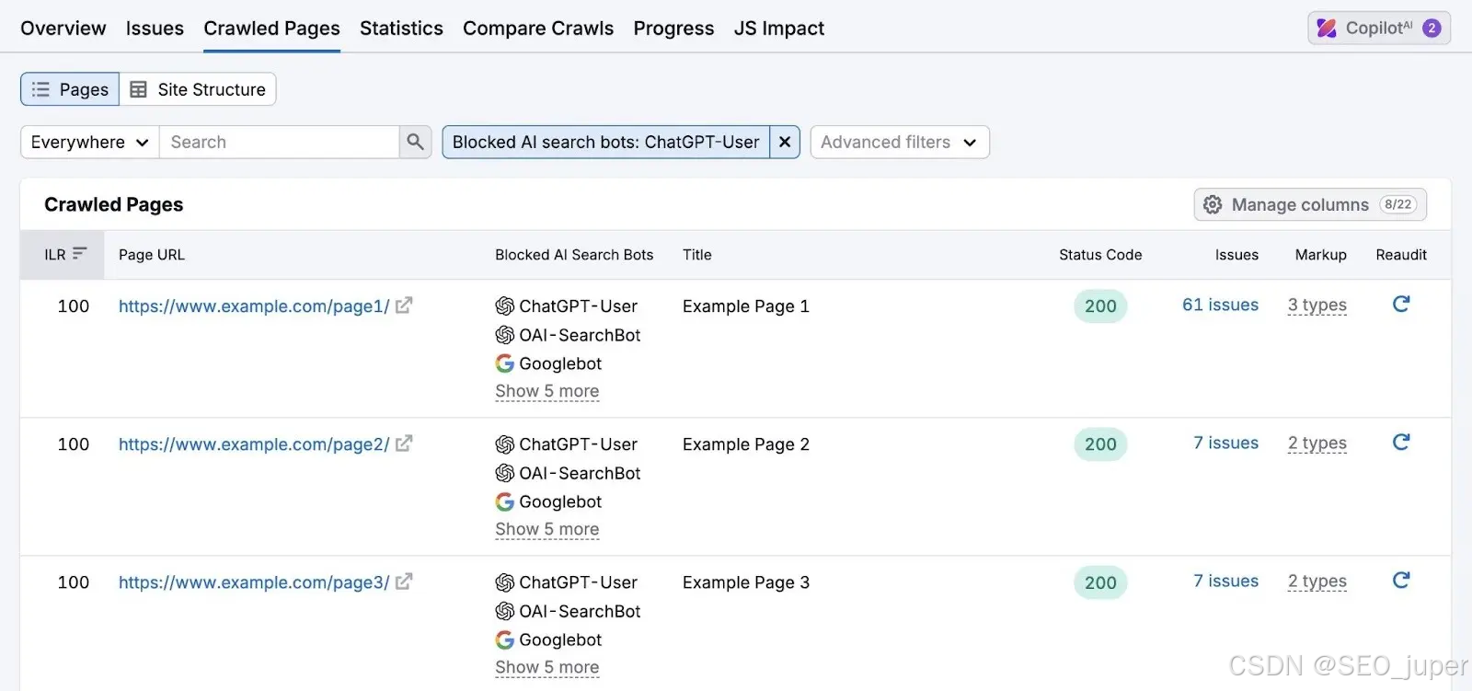1472x691 pixels.
Task: Remove the ChatGPT-User filter with X
Action: 785,142
